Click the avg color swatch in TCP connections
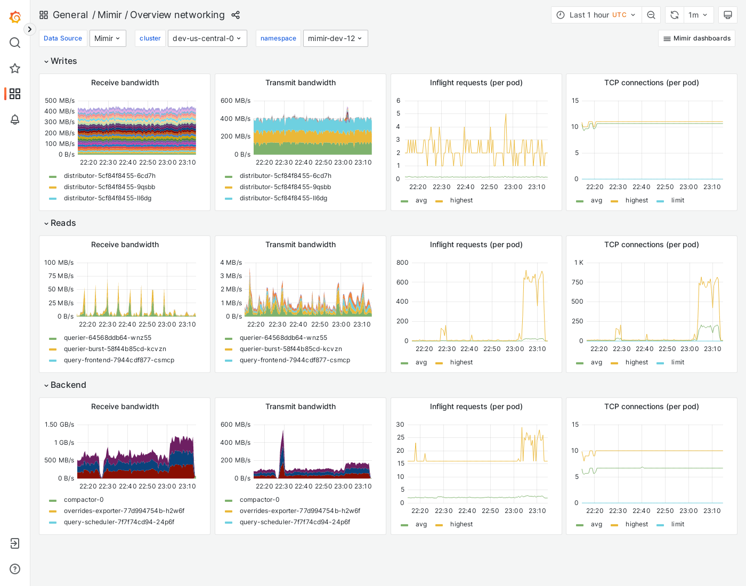 [x=579, y=200]
